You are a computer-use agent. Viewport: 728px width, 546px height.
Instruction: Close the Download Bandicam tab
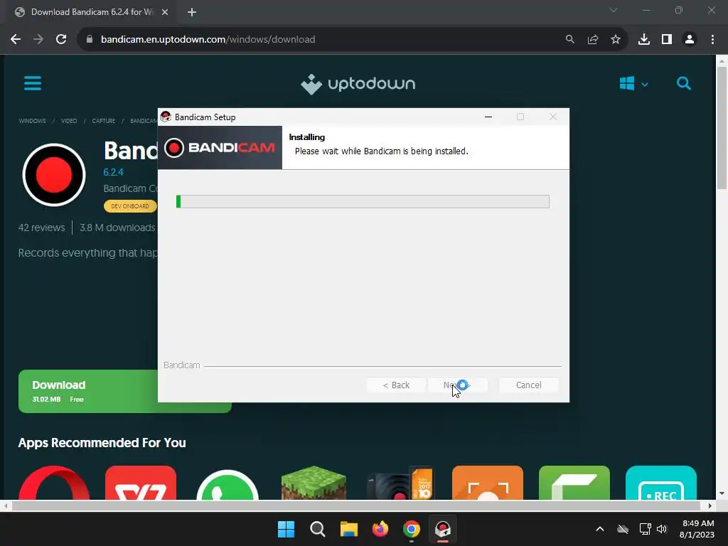165,12
